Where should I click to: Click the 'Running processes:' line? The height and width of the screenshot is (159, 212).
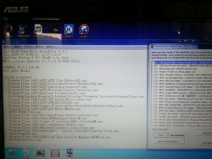(x=18, y=77)
